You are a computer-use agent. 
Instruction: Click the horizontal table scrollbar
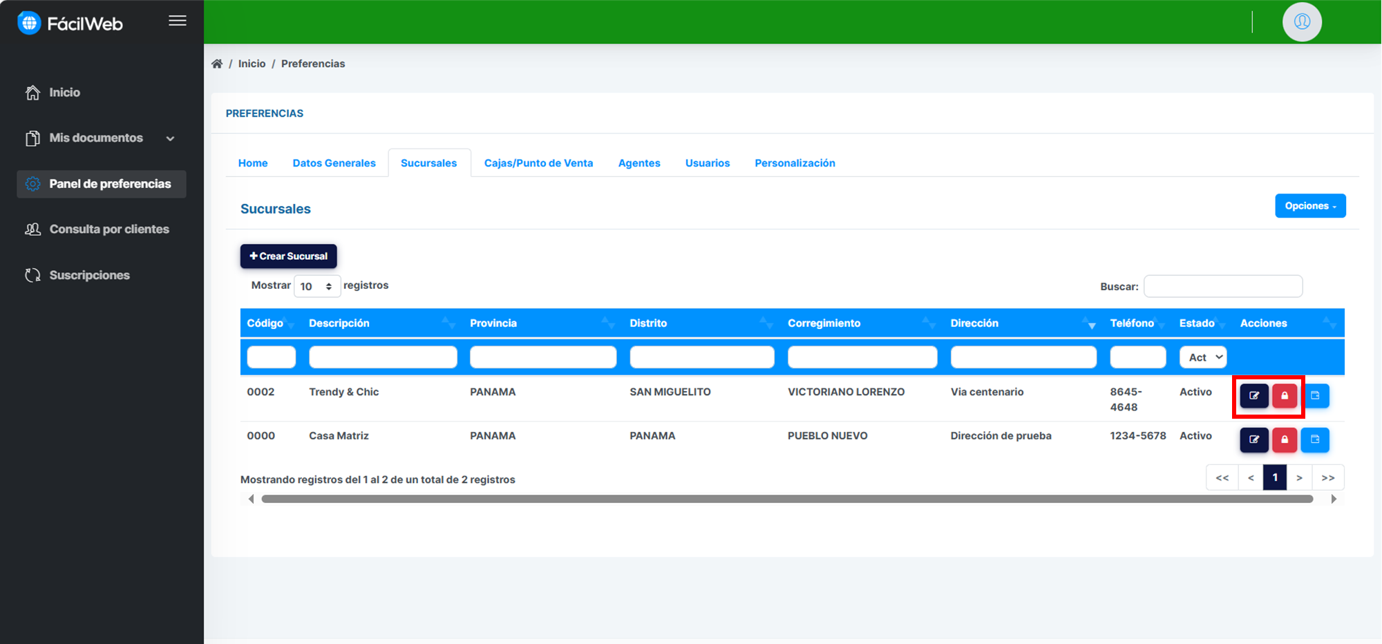click(787, 499)
